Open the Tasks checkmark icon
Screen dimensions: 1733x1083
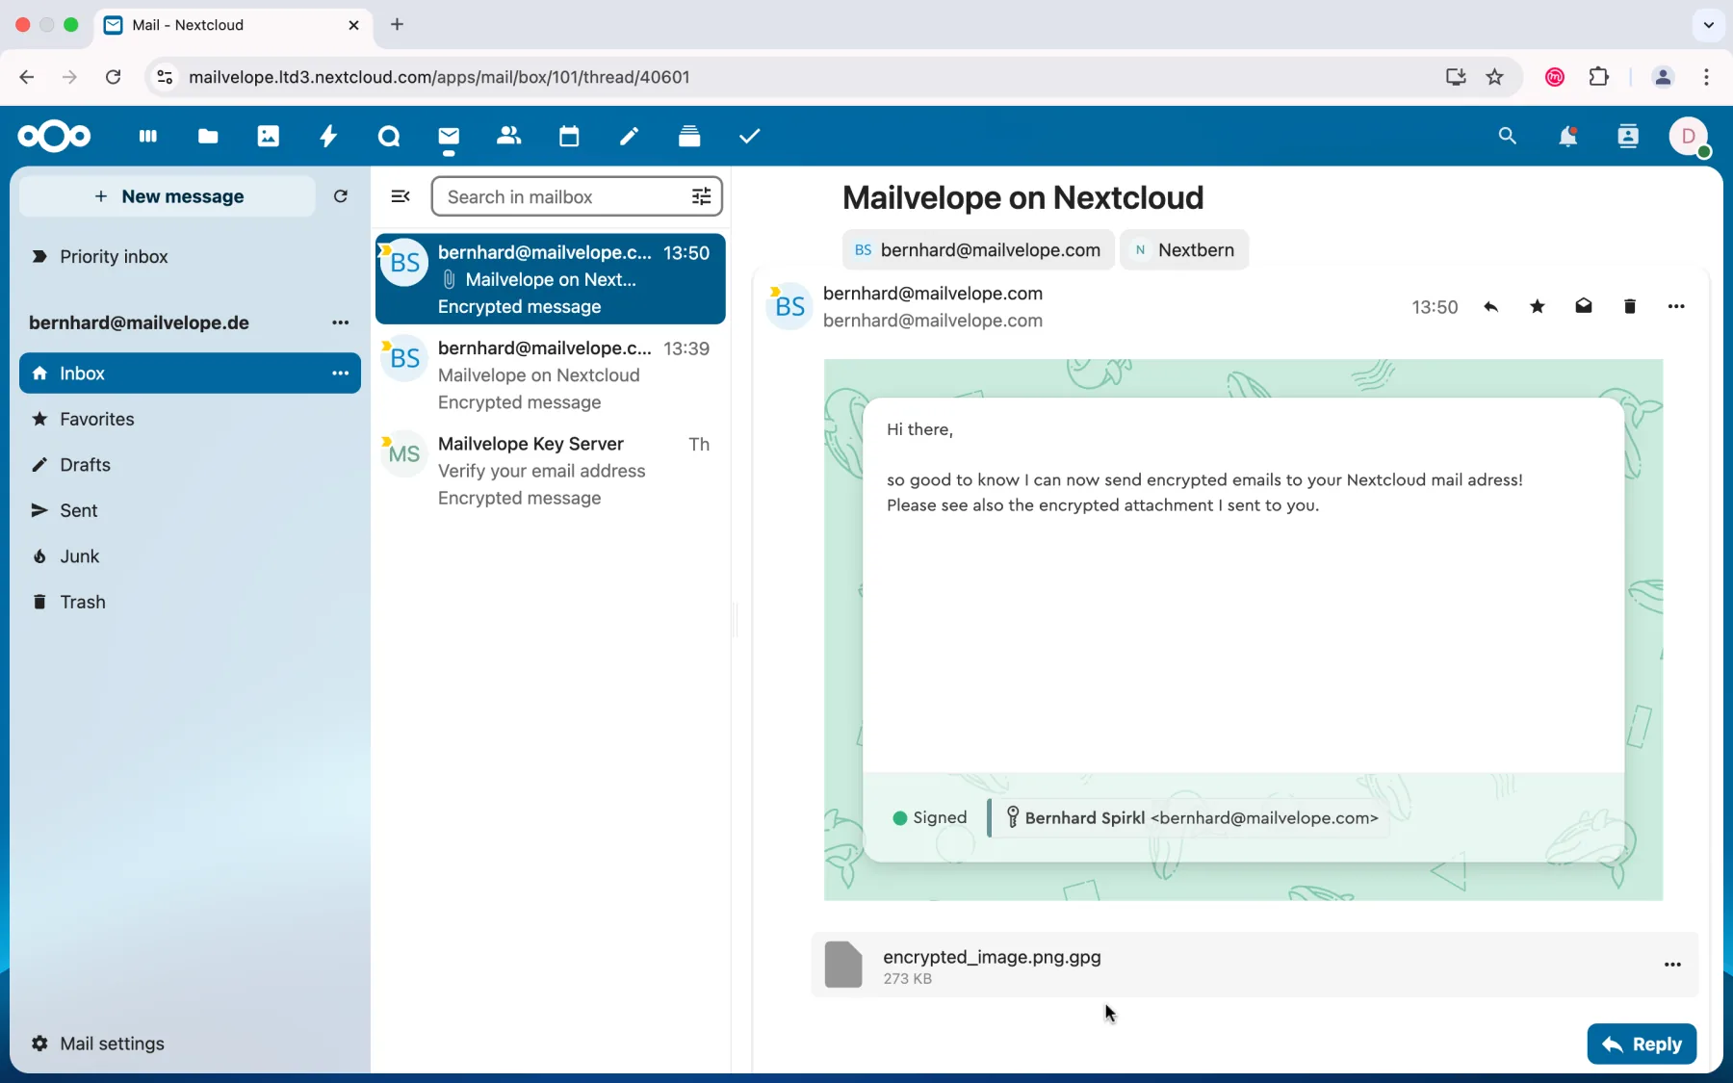[x=751, y=137]
